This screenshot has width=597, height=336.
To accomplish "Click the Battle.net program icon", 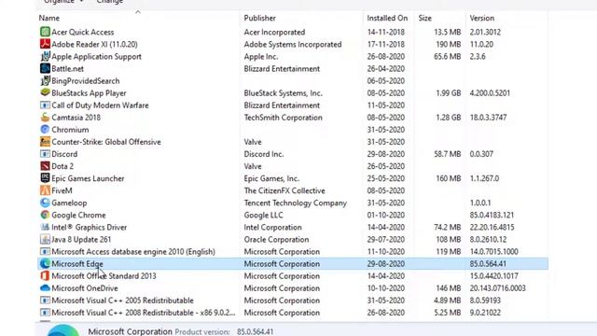I will tap(45, 68).
